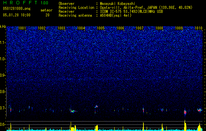Screen dimensions: 206x131
Task: Click the meteor echo with horizontal tail before 1004
Action: 73,111
